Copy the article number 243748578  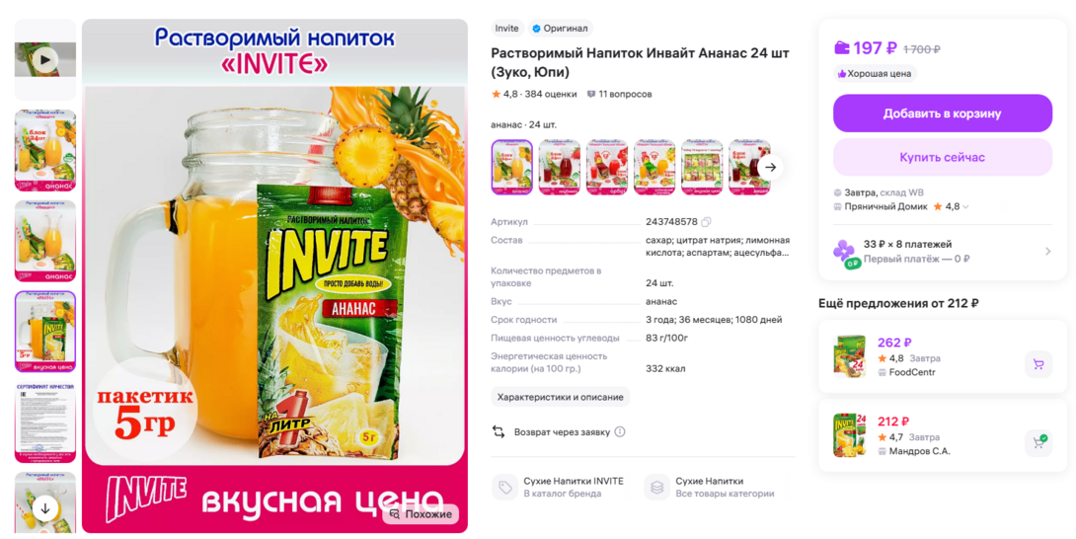coord(706,222)
